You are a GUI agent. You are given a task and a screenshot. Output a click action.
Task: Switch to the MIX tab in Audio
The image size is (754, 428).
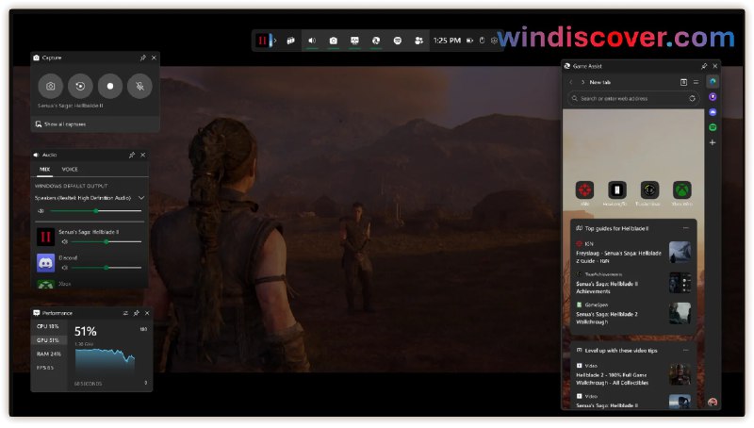(44, 170)
